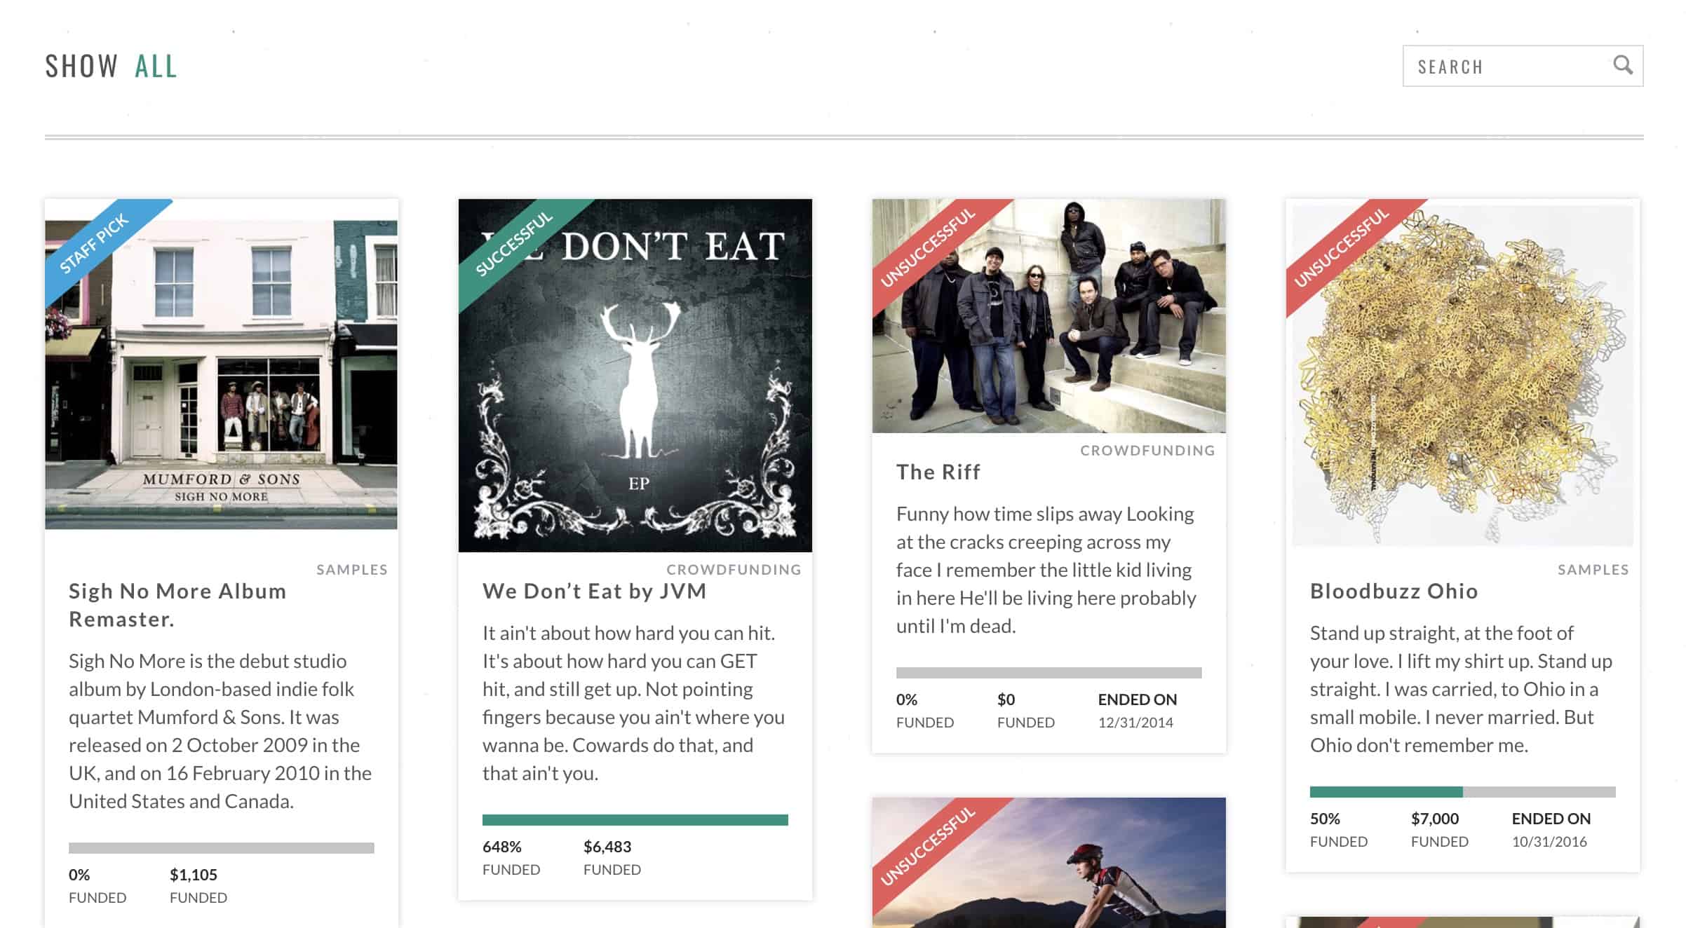Click the search magnifier icon

1622,65
